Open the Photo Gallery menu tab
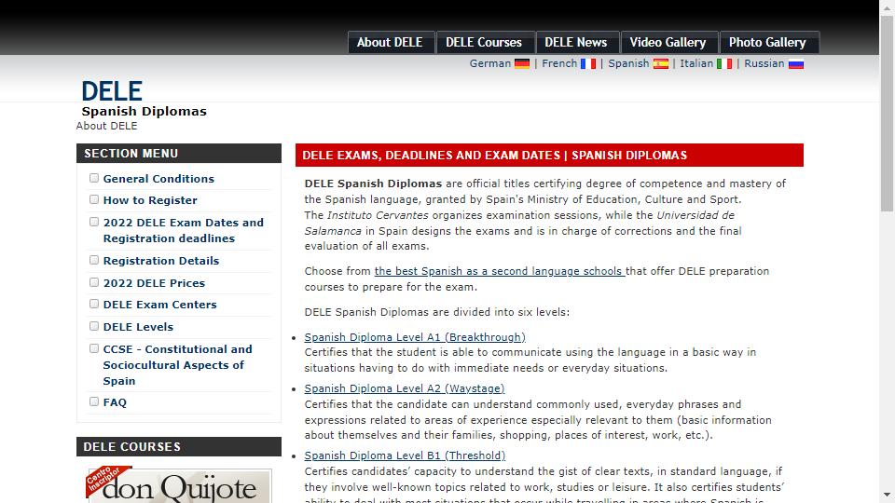The width and height of the screenshot is (895, 503). pos(768,42)
